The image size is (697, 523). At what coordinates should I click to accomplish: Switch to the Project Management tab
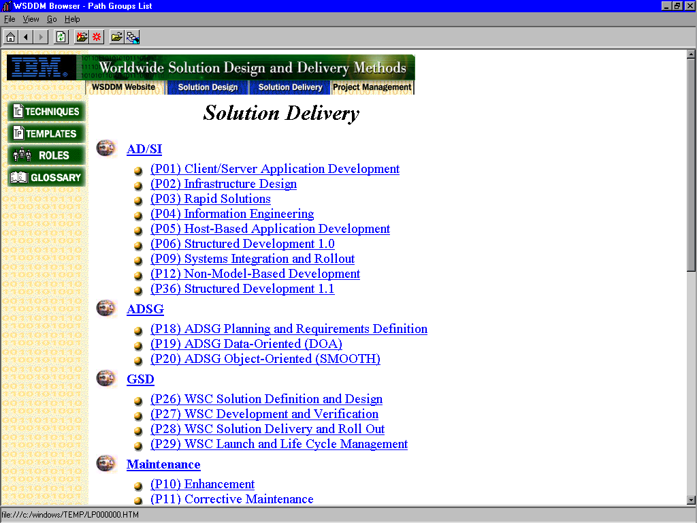pos(372,87)
